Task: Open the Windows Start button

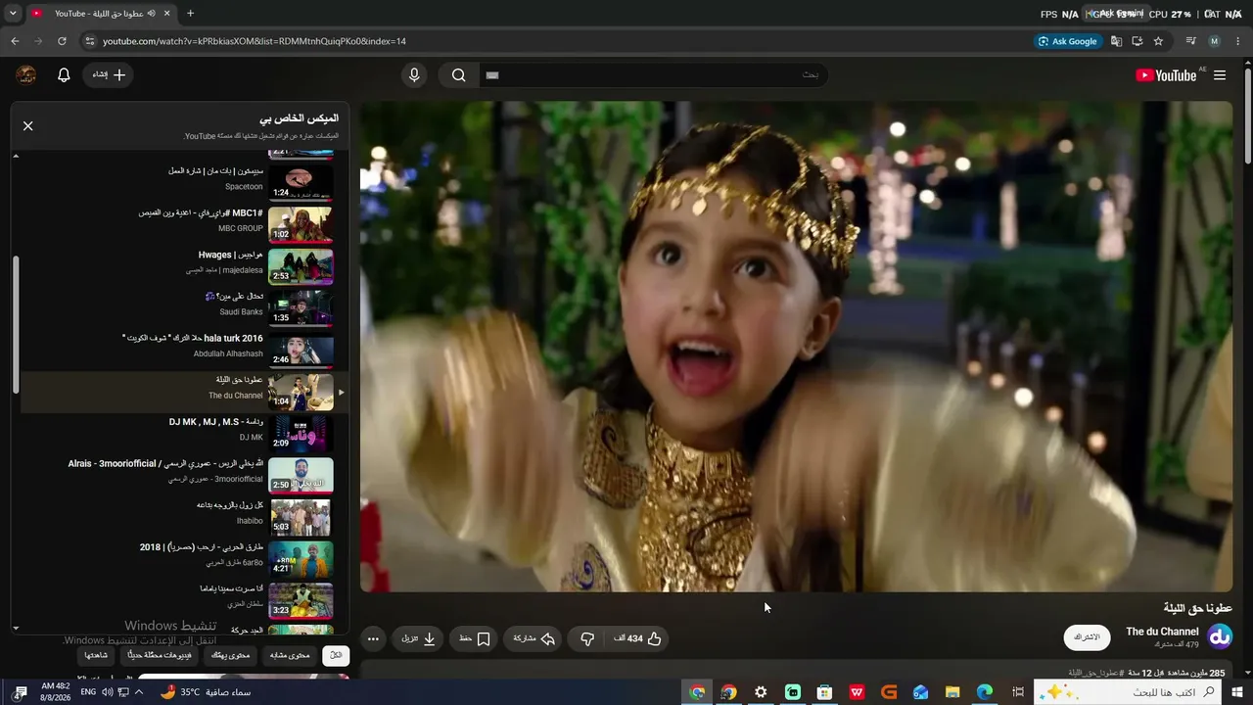Action: (x=1237, y=692)
